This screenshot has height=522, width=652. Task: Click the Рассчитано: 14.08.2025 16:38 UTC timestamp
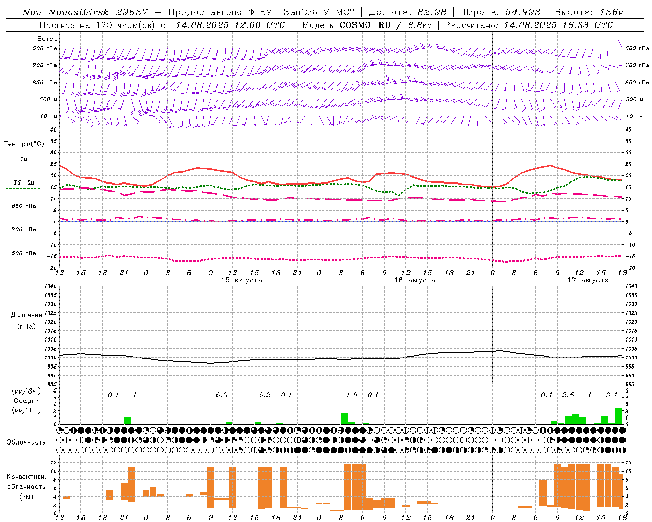[x=529, y=25]
